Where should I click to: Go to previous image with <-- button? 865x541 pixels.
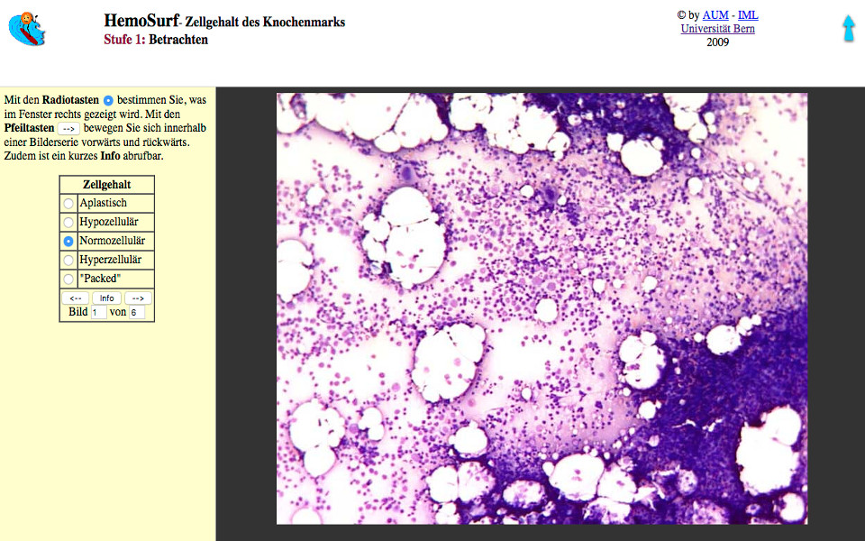pyautogui.click(x=76, y=298)
